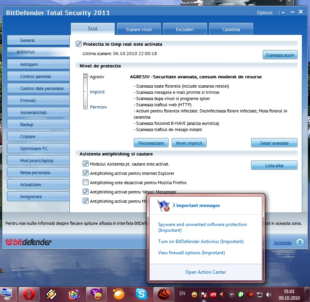
Task: Select General in the sidebar
Action: tap(38, 40)
